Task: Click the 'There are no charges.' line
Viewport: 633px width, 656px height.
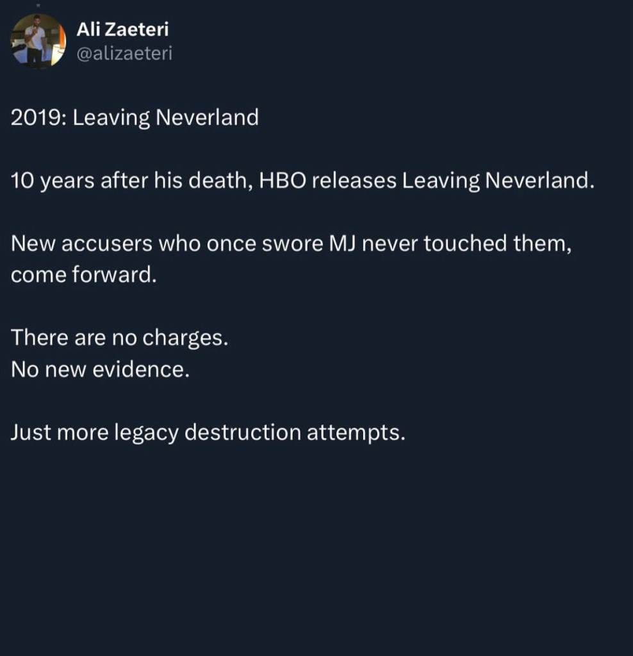Action: (119, 338)
